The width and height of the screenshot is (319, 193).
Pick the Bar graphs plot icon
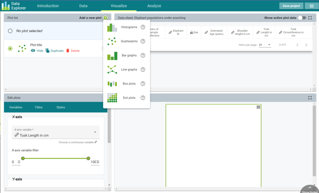112,56
